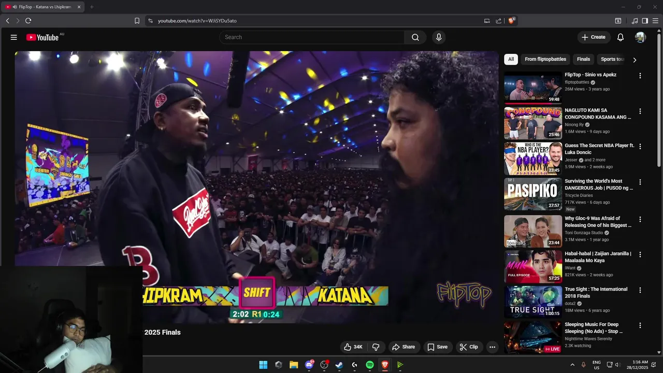Viewport: 663px width, 373px height.
Task: Select the Finals filter chip
Action: pos(583,59)
